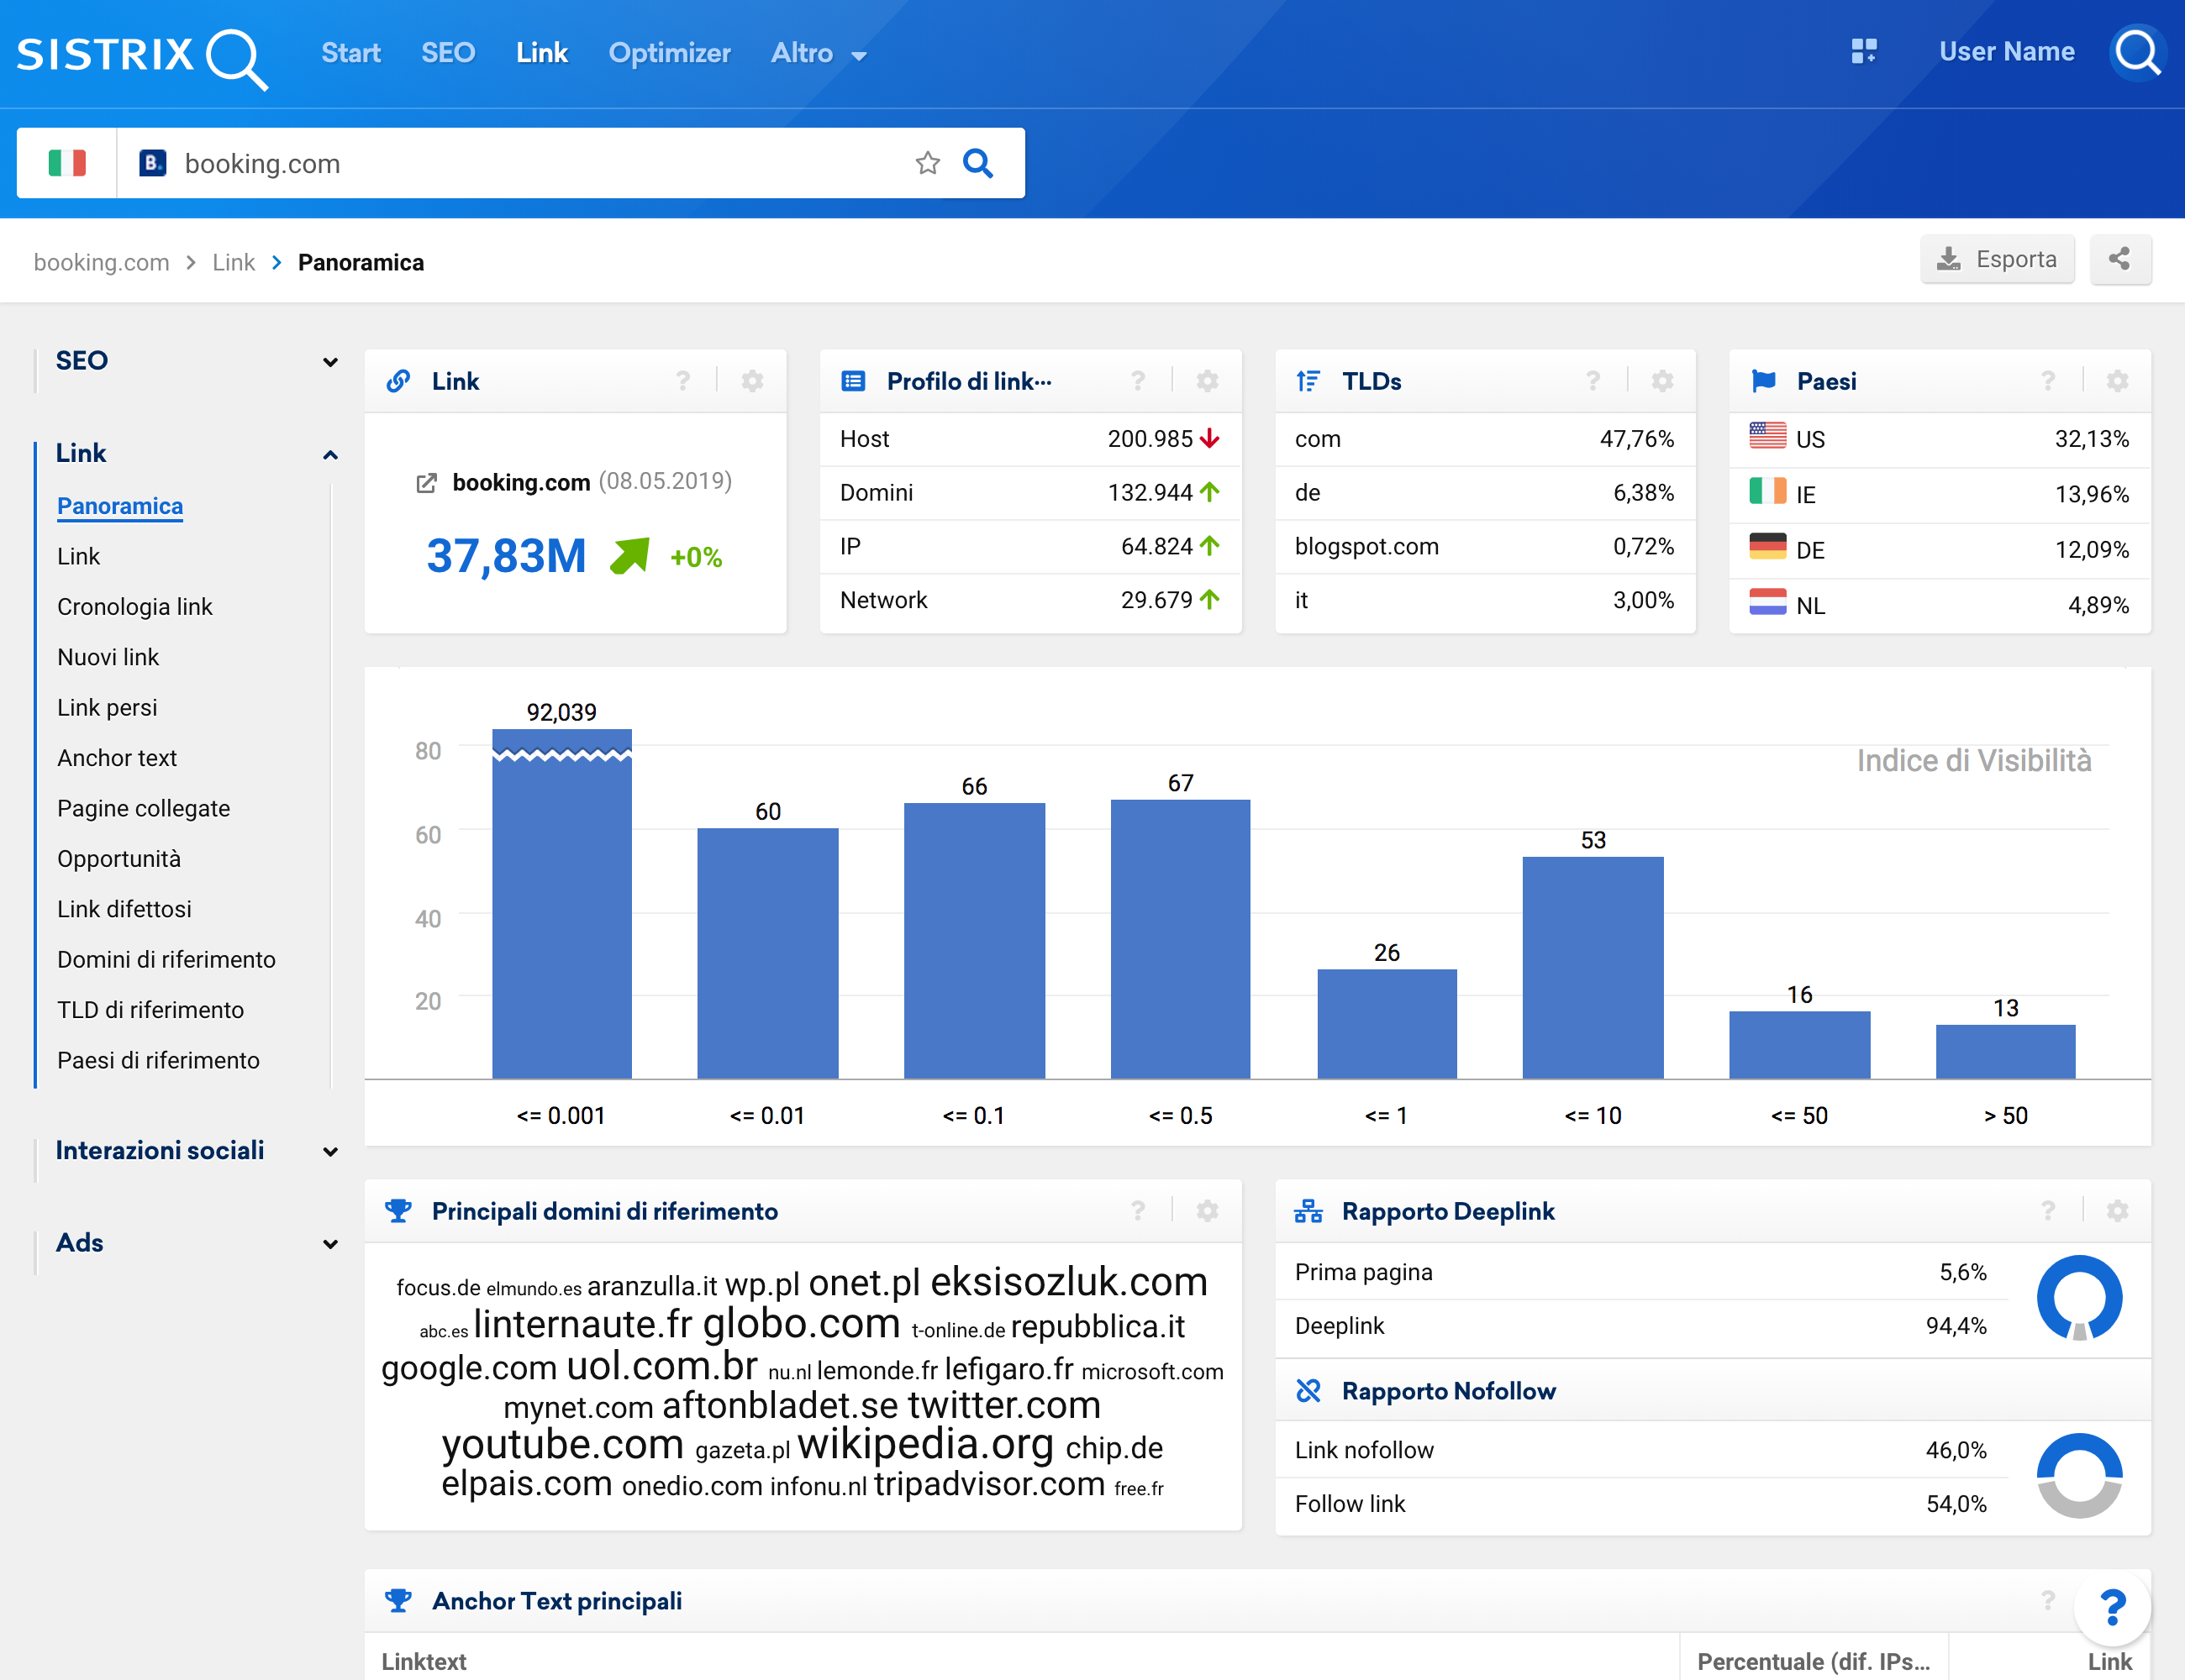
Task: Select Panoramica in the sidebar
Action: point(120,506)
